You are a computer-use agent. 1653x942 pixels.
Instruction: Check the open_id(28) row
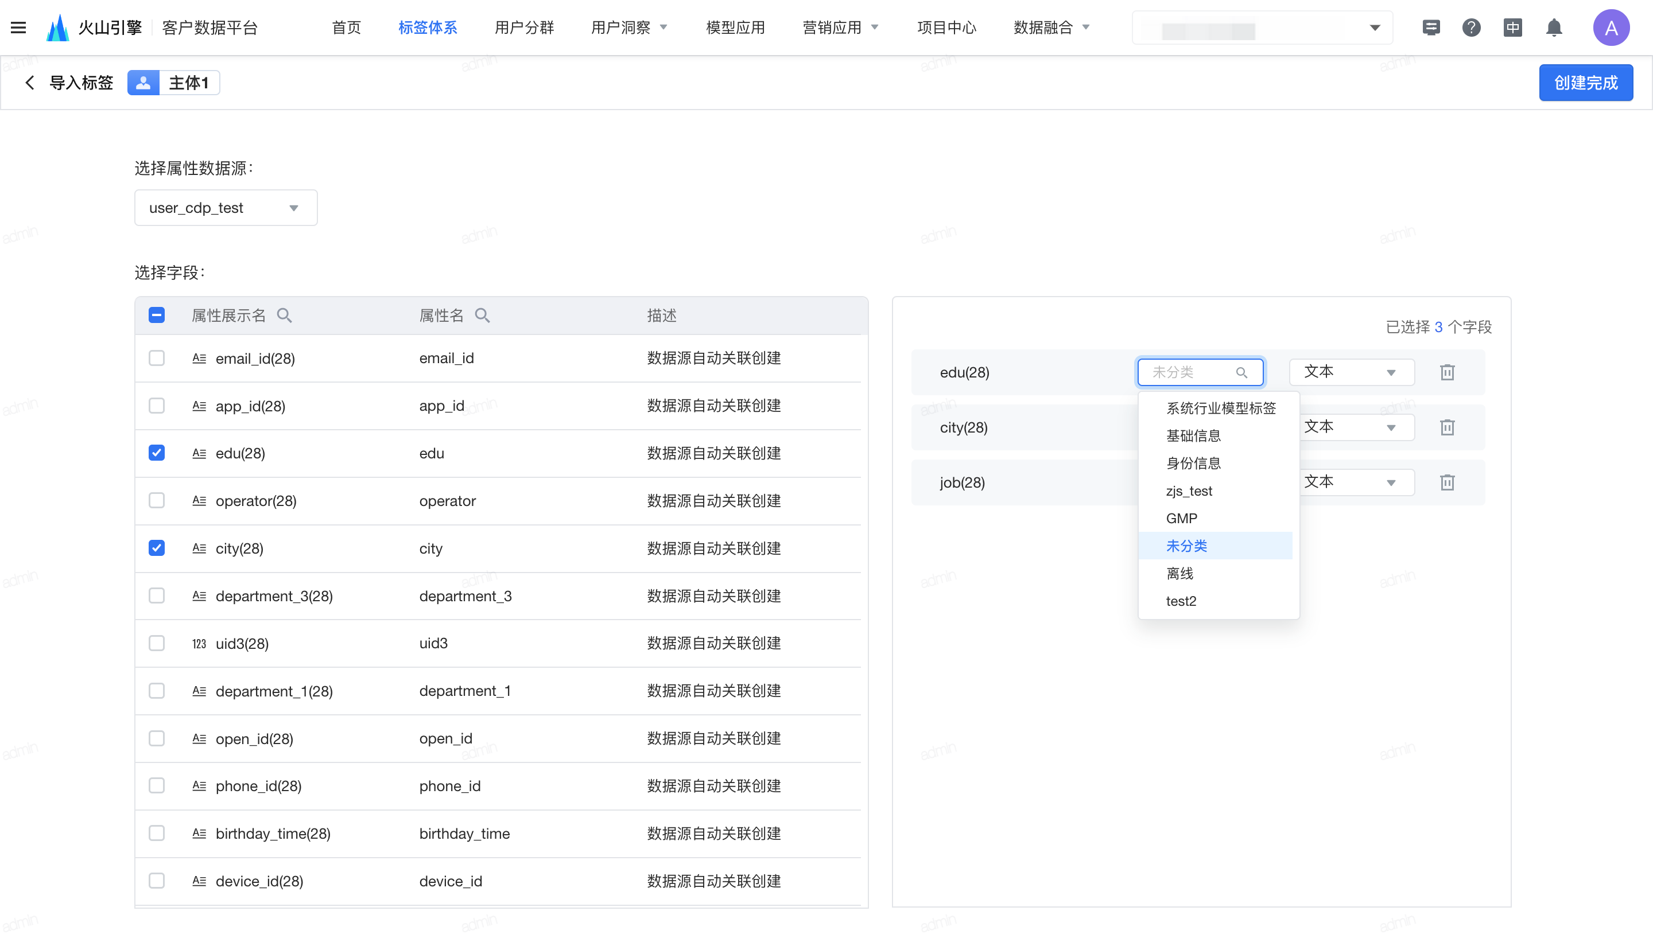(157, 738)
